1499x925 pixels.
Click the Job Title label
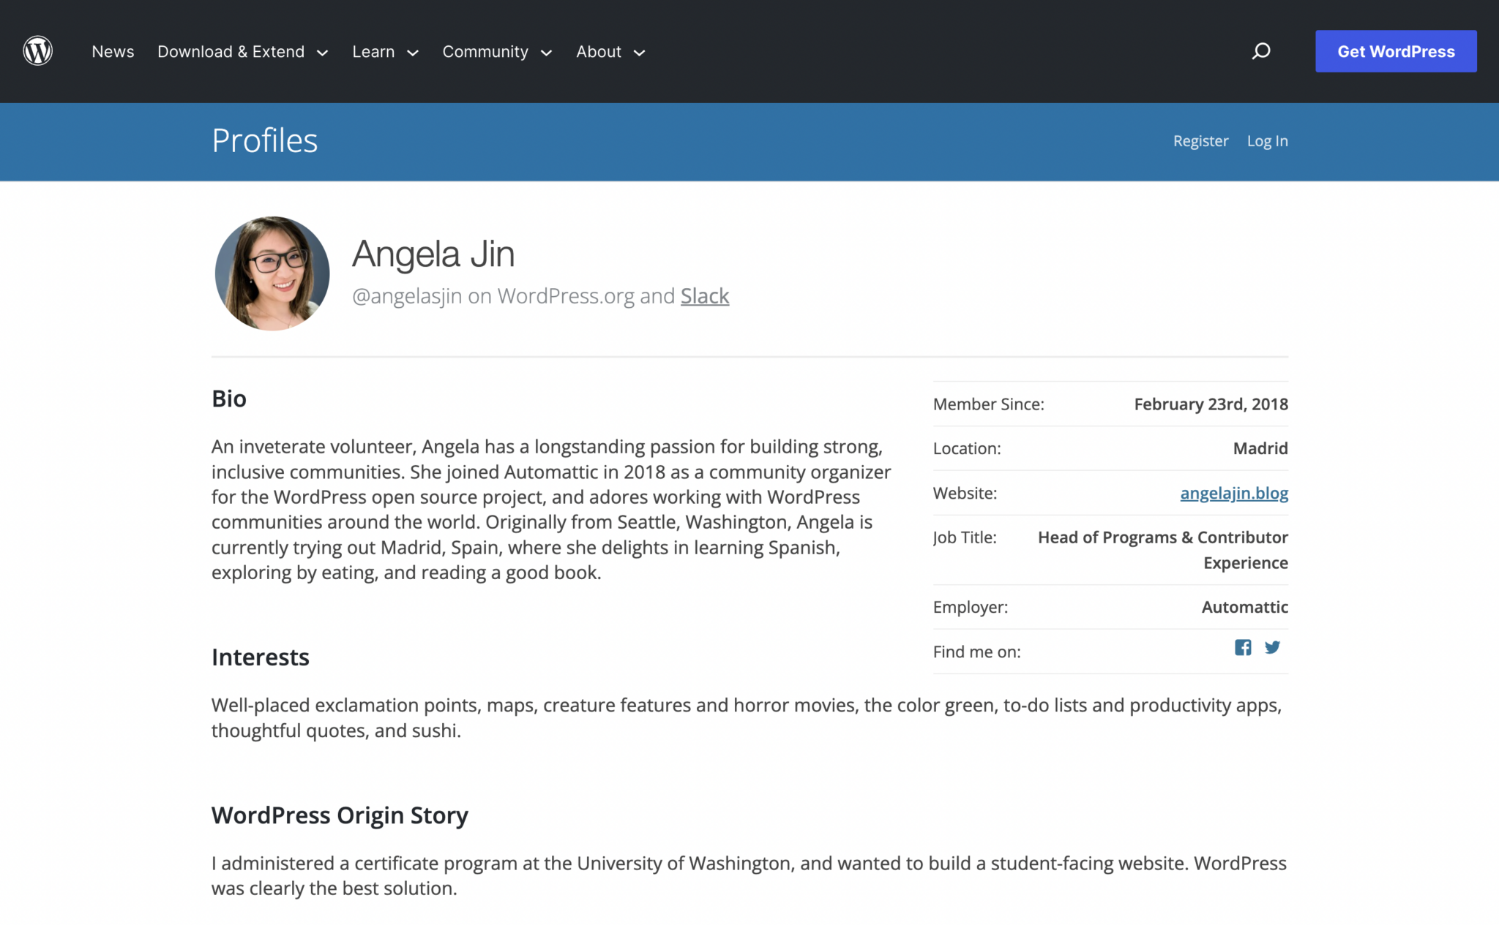tap(965, 537)
